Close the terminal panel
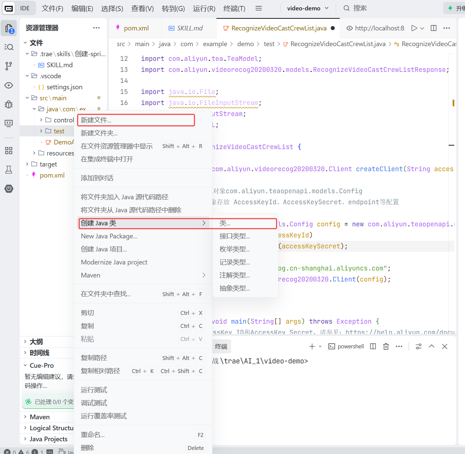 pyautogui.click(x=445, y=346)
